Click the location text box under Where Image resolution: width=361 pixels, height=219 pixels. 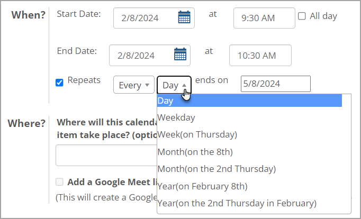click(106, 156)
